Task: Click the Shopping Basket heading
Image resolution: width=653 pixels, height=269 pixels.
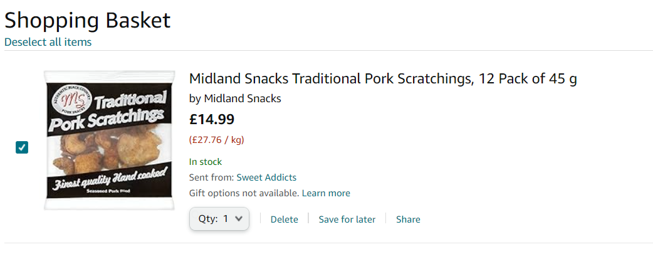Action: pos(87,20)
